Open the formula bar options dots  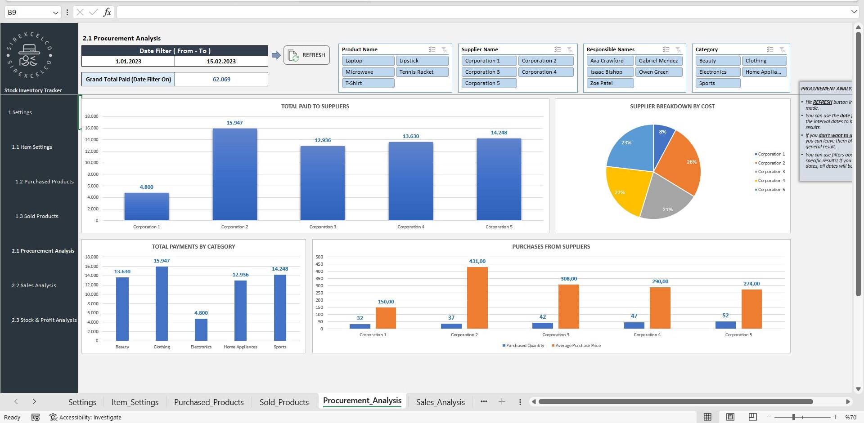pyautogui.click(x=67, y=13)
